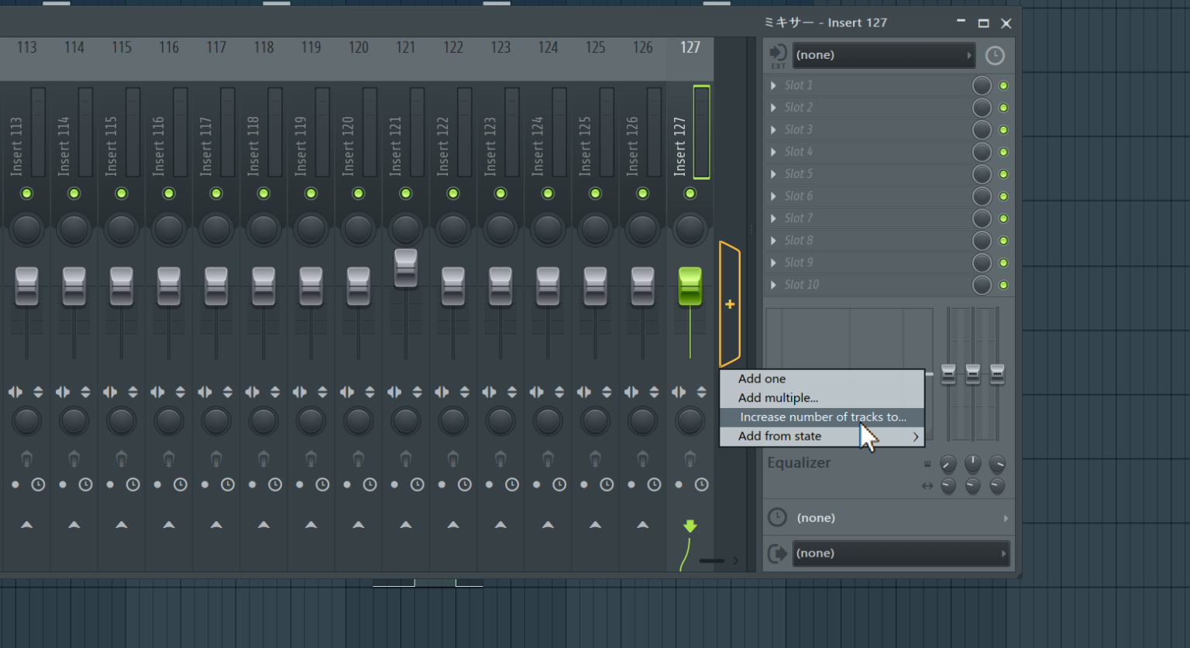1190x648 pixels.
Task: Open the clock icon next to audio input
Action: (996, 54)
